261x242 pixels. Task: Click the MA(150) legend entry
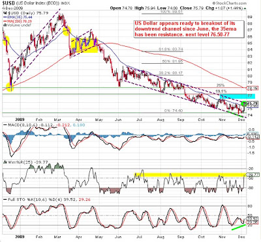[x=18, y=21]
